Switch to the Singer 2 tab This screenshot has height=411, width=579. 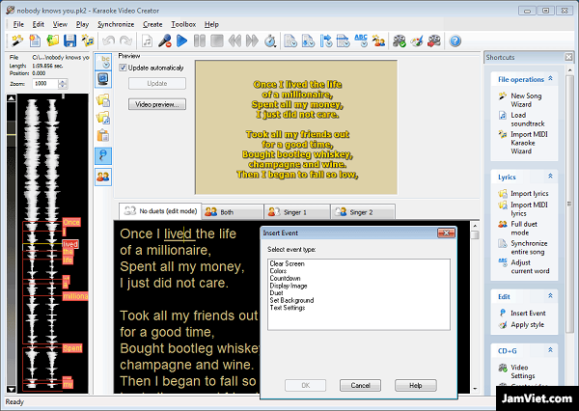point(363,212)
